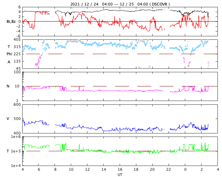
Task: Click the 16 hour tick on the UT axis
Action: click(x=120, y=169)
